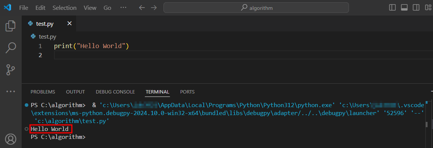Show more menu bar items via ellipsis

pos(123,8)
